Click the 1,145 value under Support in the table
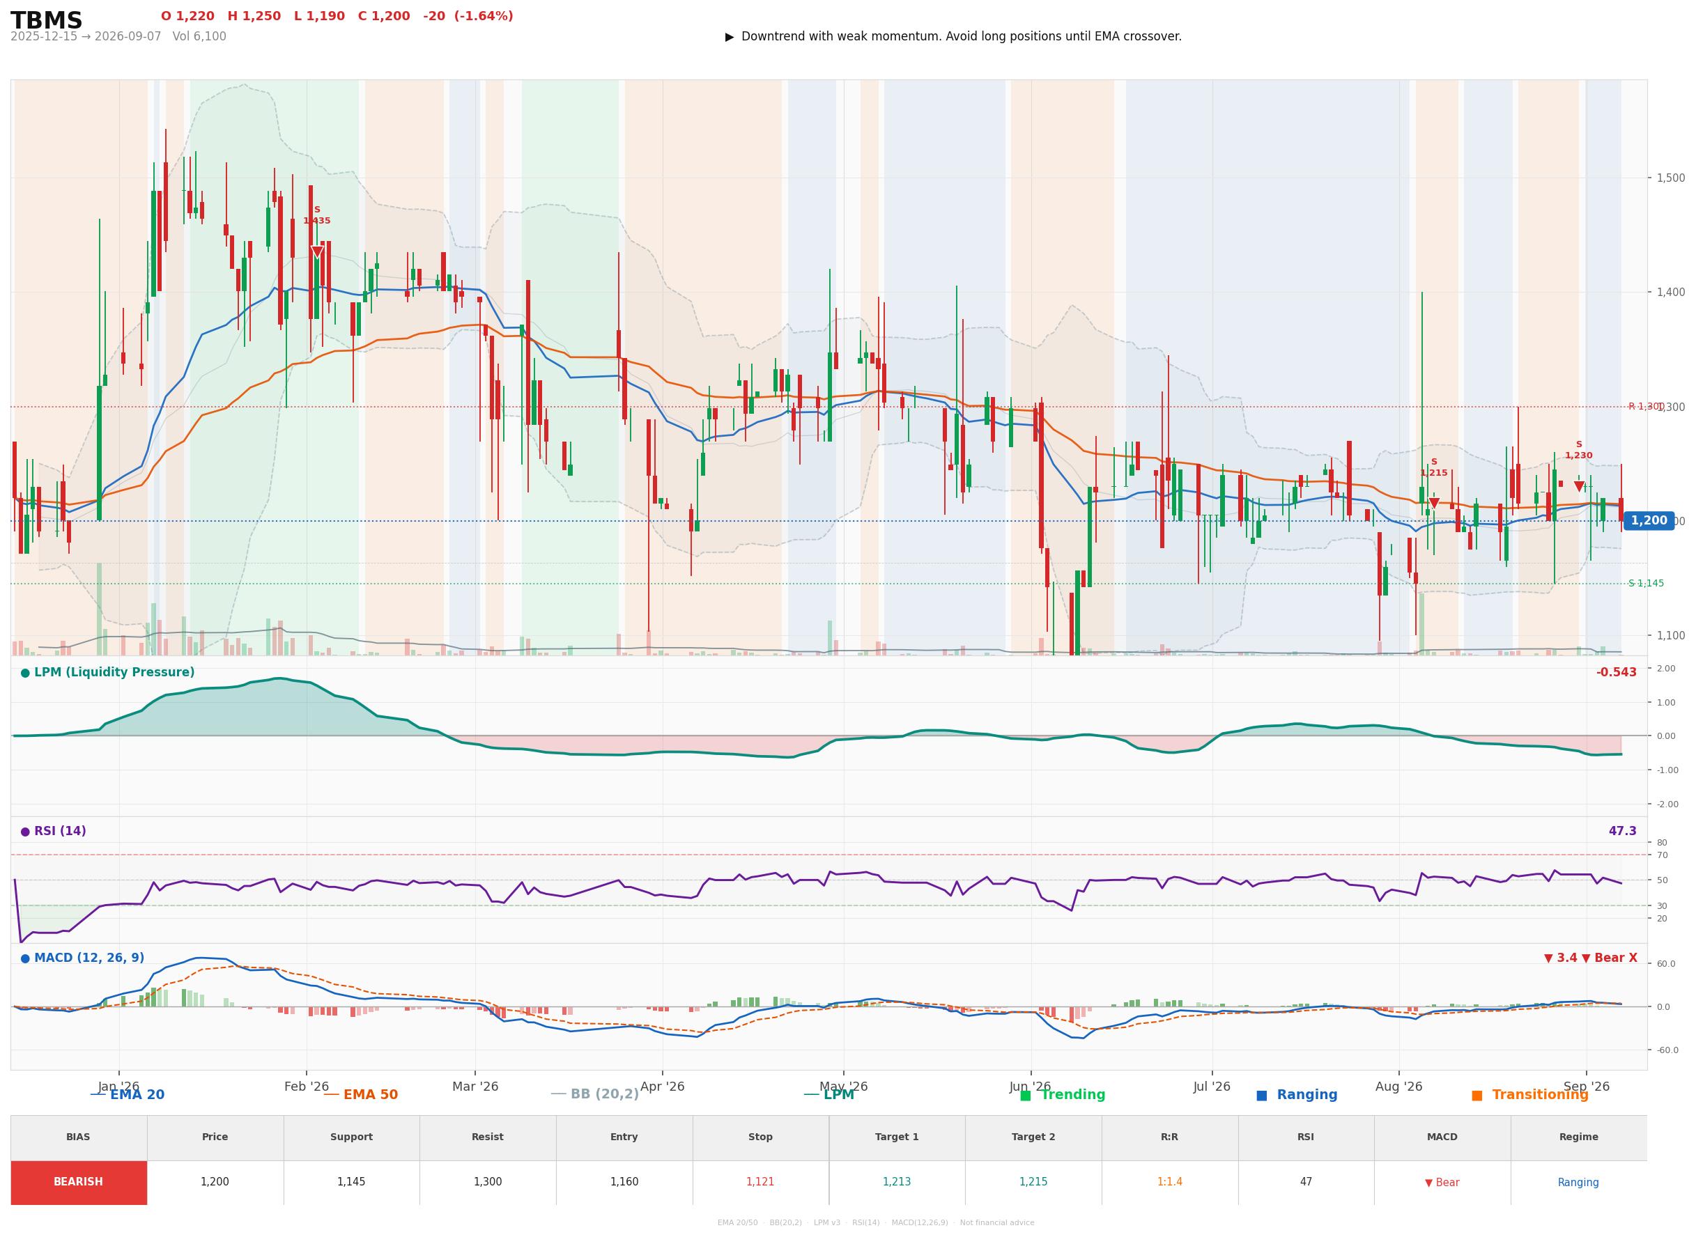The image size is (1696, 1237). pyautogui.click(x=351, y=1183)
